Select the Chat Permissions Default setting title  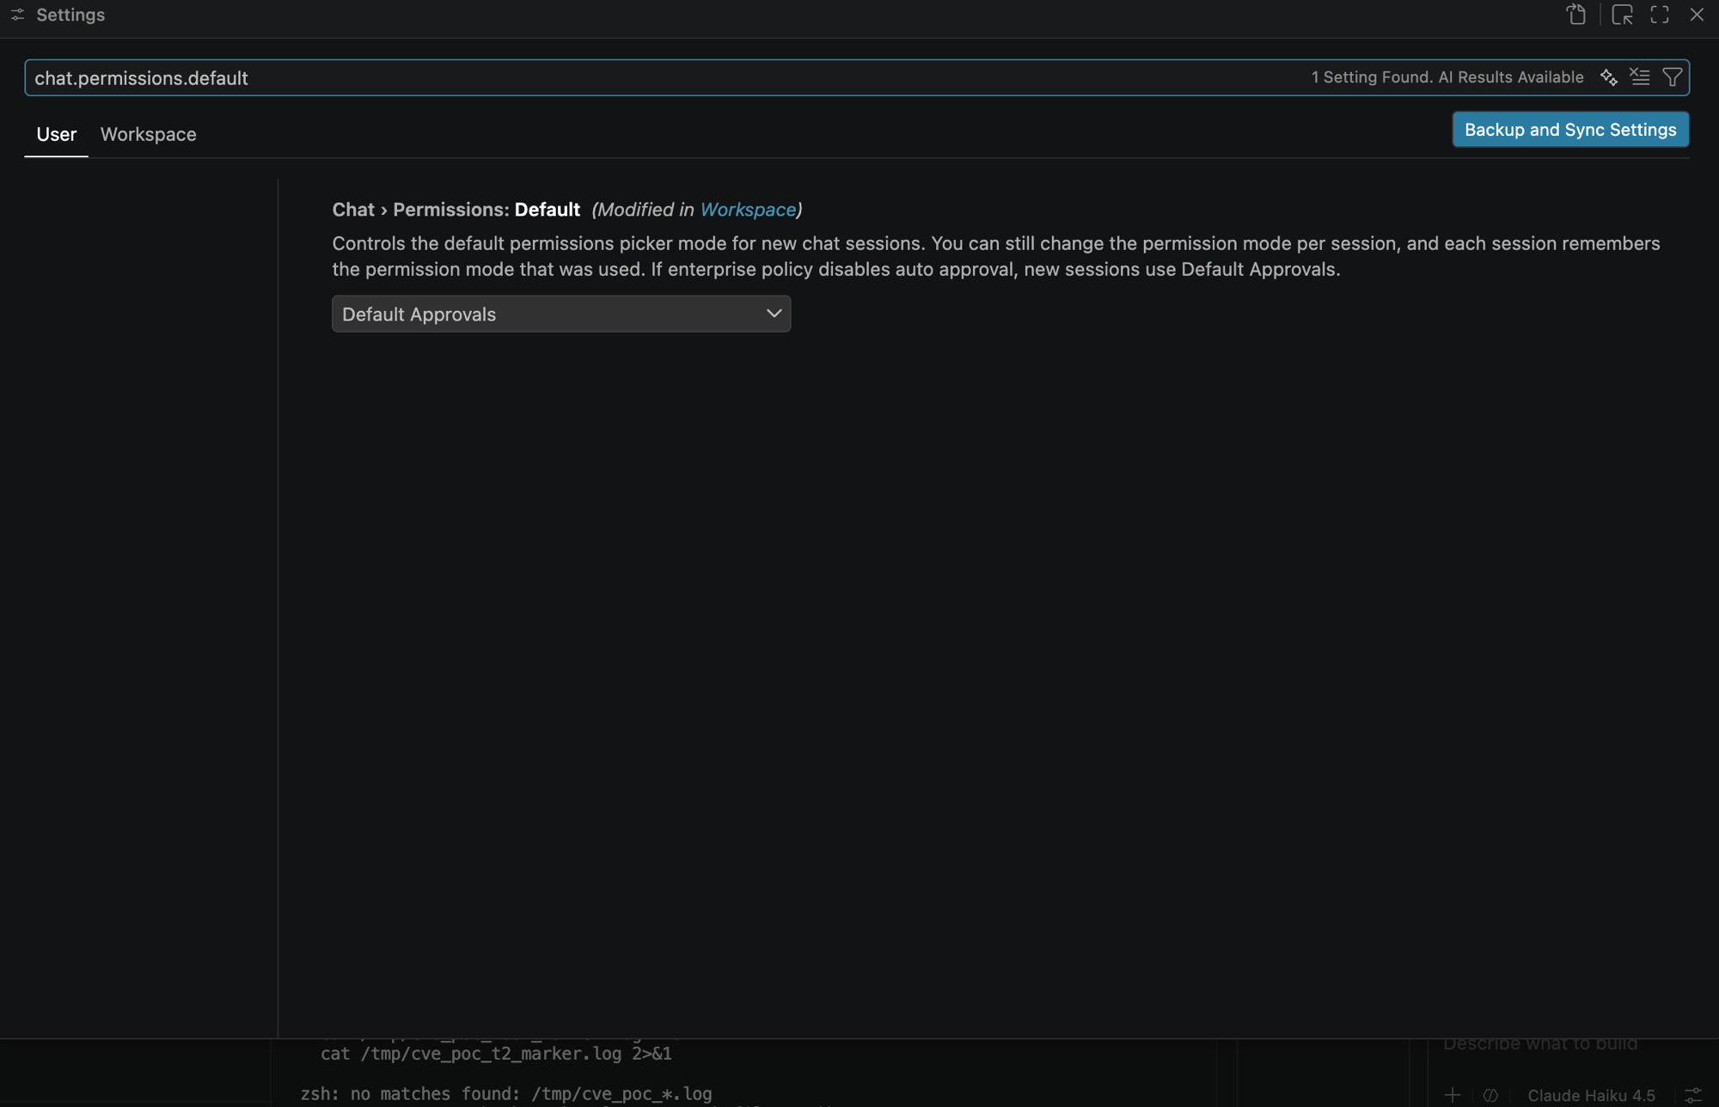click(x=456, y=210)
